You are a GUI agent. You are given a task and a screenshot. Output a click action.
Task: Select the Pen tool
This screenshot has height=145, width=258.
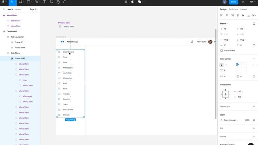[37, 2]
